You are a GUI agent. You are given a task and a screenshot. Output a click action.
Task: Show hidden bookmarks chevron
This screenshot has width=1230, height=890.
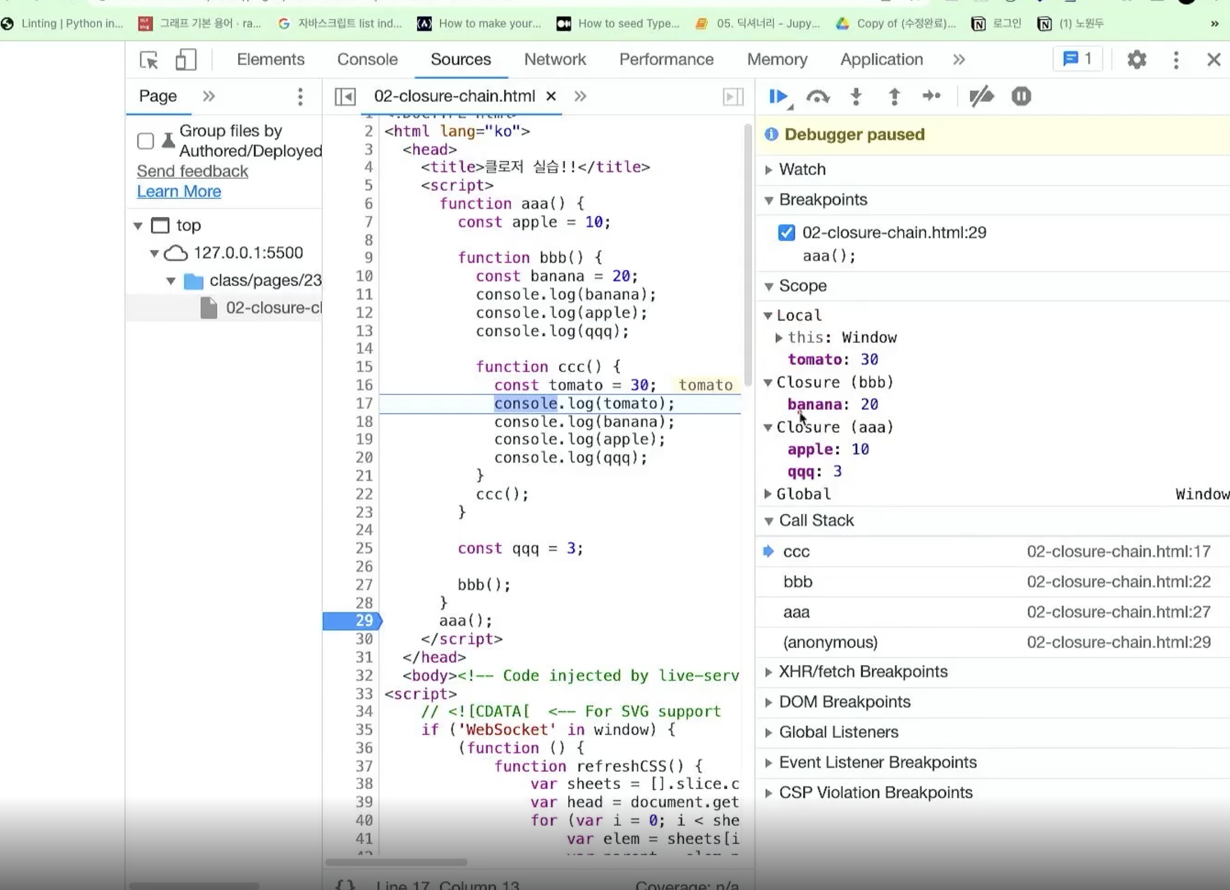coord(1215,23)
